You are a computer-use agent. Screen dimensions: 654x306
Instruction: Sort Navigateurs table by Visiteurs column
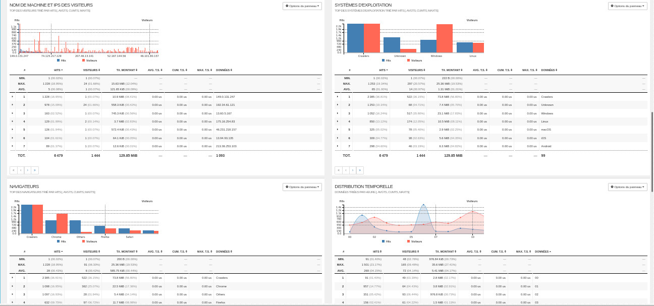91,251
